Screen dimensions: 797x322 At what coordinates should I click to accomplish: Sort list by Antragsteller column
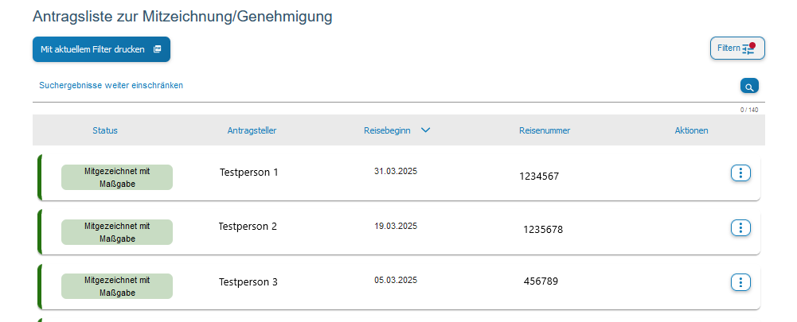(252, 130)
